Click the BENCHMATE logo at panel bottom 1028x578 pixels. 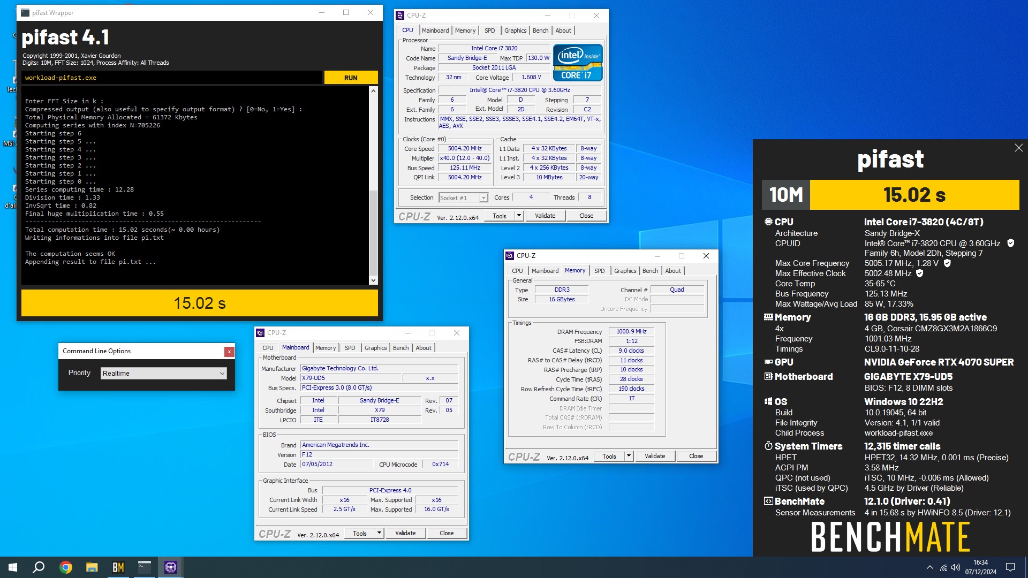890,537
